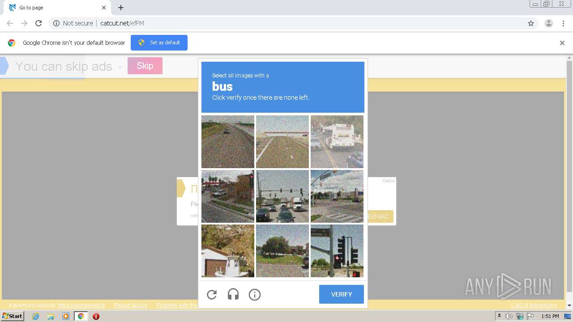Close the Go to page tab
Screen dimensions: 573x322
(x=104, y=8)
